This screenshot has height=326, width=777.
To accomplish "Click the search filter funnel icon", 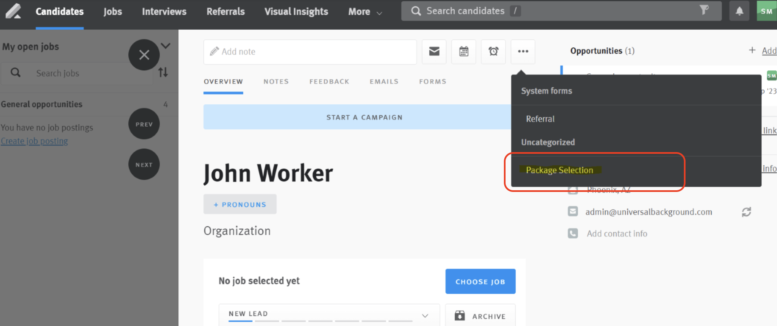I will 704,10.
